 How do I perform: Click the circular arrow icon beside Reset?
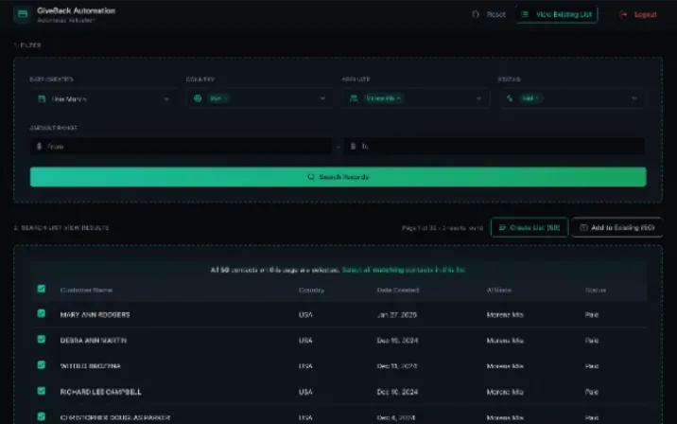476,14
